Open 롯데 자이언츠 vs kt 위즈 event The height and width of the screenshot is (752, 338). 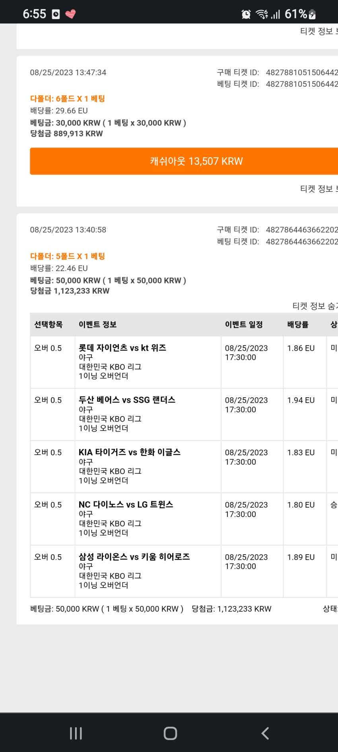click(x=122, y=348)
